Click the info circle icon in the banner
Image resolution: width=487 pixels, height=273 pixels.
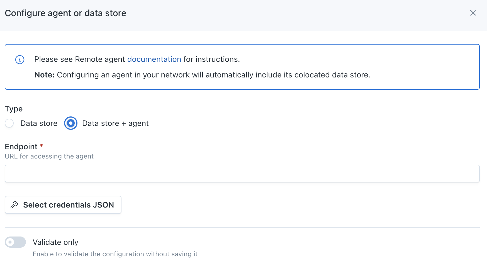point(20,60)
